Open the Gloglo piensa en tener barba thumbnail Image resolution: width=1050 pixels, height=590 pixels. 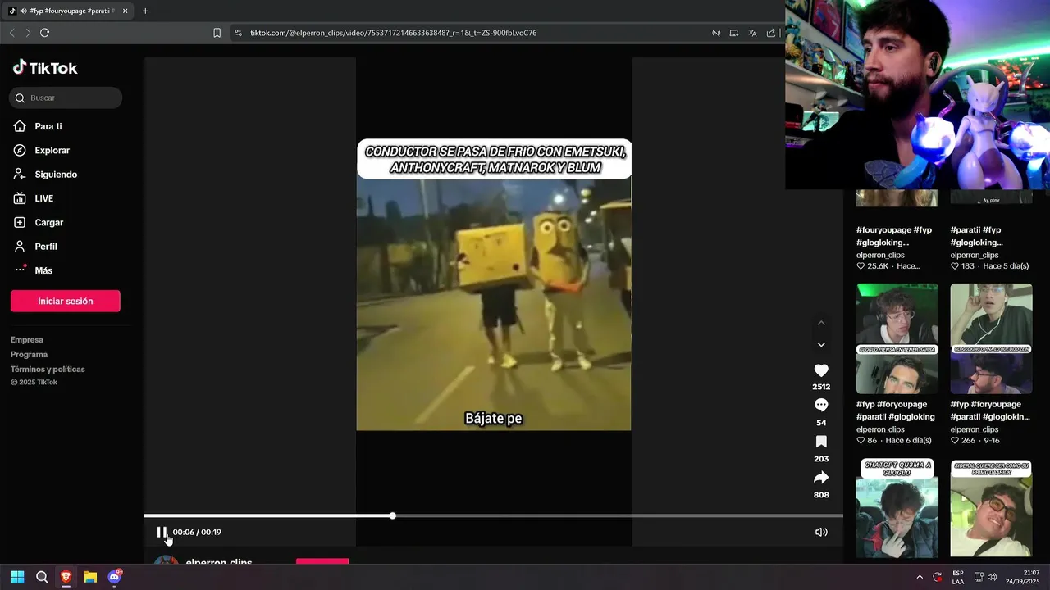[897, 338]
